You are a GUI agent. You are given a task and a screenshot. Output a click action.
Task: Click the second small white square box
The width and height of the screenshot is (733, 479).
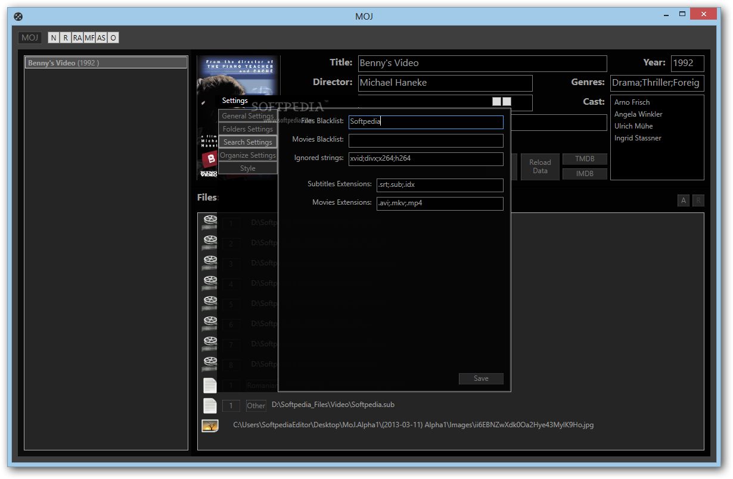coord(507,102)
